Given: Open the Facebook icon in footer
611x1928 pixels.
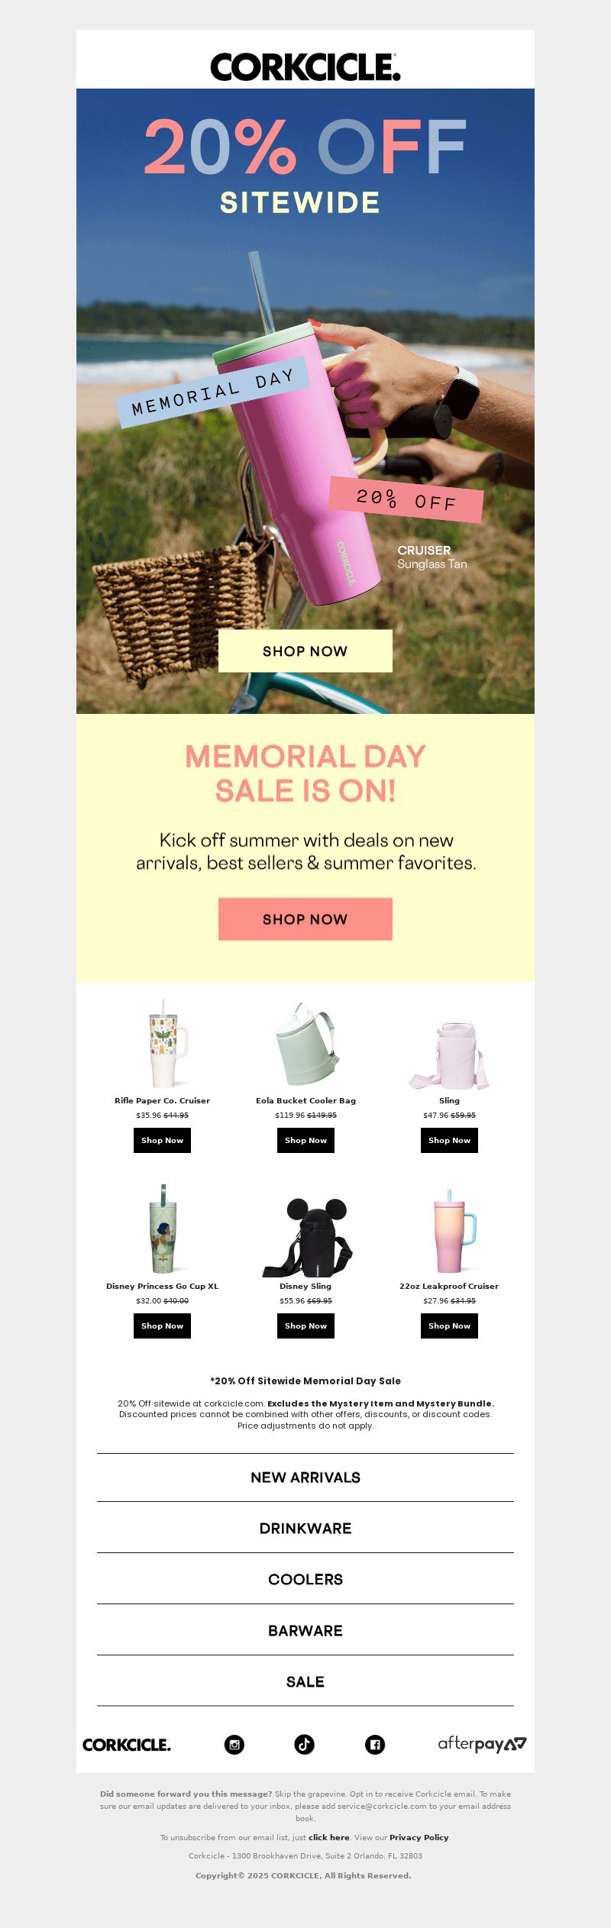Looking at the screenshot, I should coord(375,1744).
